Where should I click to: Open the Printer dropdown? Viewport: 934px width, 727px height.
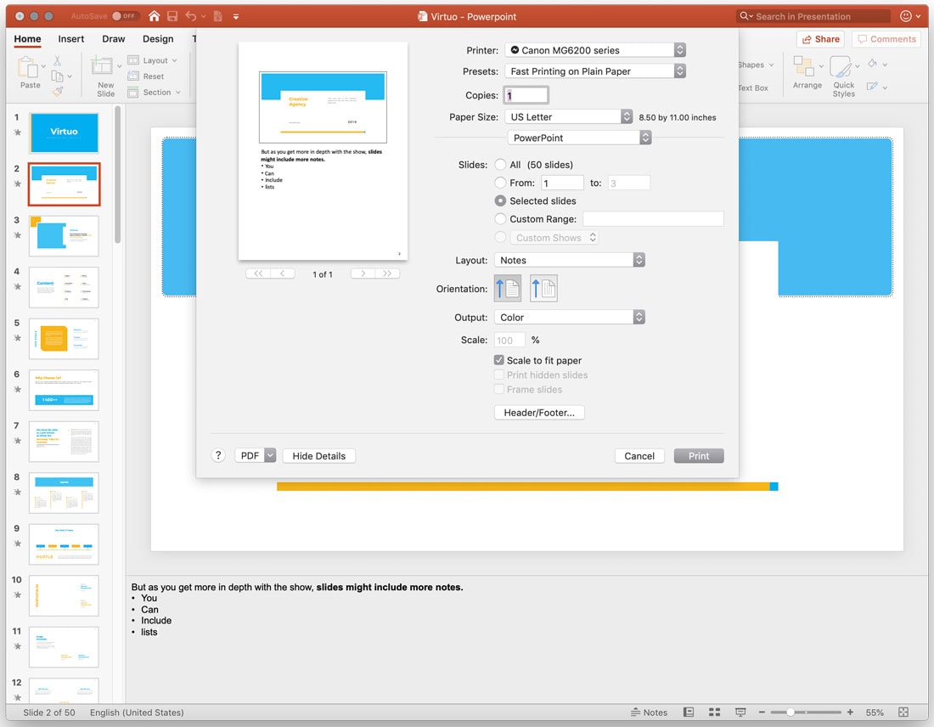point(594,51)
